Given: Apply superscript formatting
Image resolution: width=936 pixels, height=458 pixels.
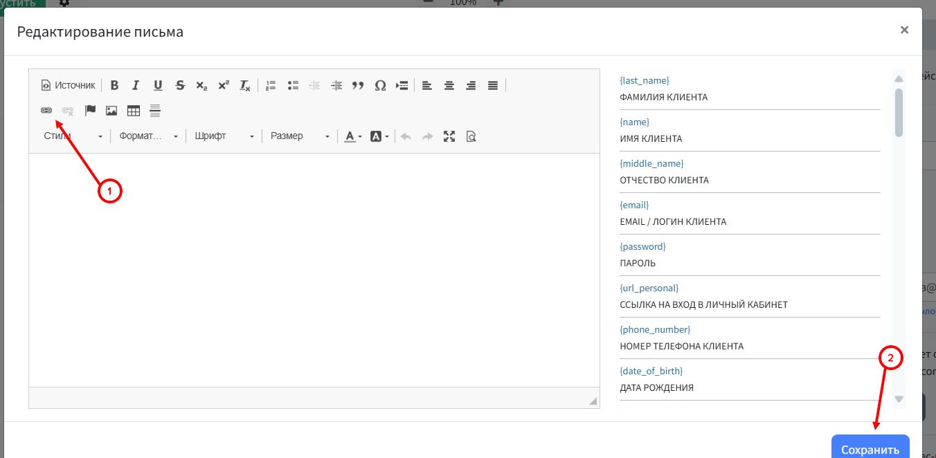Looking at the screenshot, I should point(223,85).
